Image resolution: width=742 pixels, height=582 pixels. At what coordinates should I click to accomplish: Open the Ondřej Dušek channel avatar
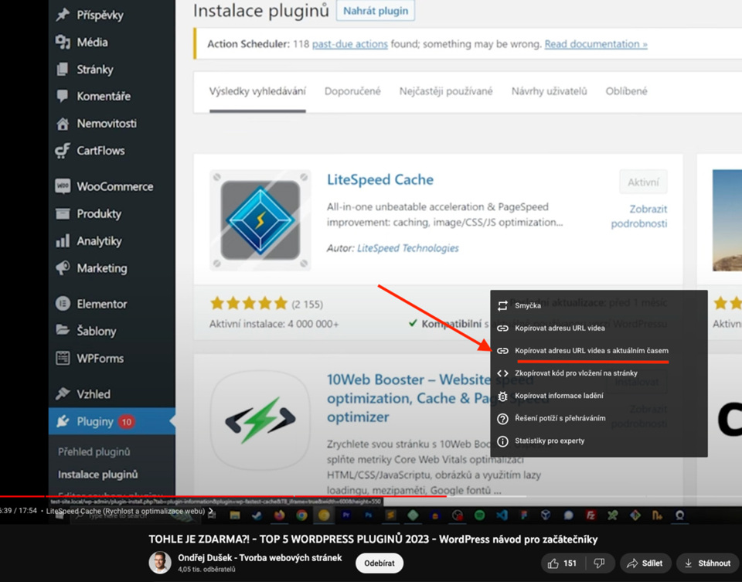click(160, 563)
